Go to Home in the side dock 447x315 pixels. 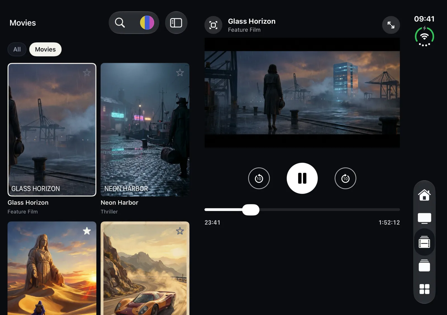pyautogui.click(x=424, y=195)
